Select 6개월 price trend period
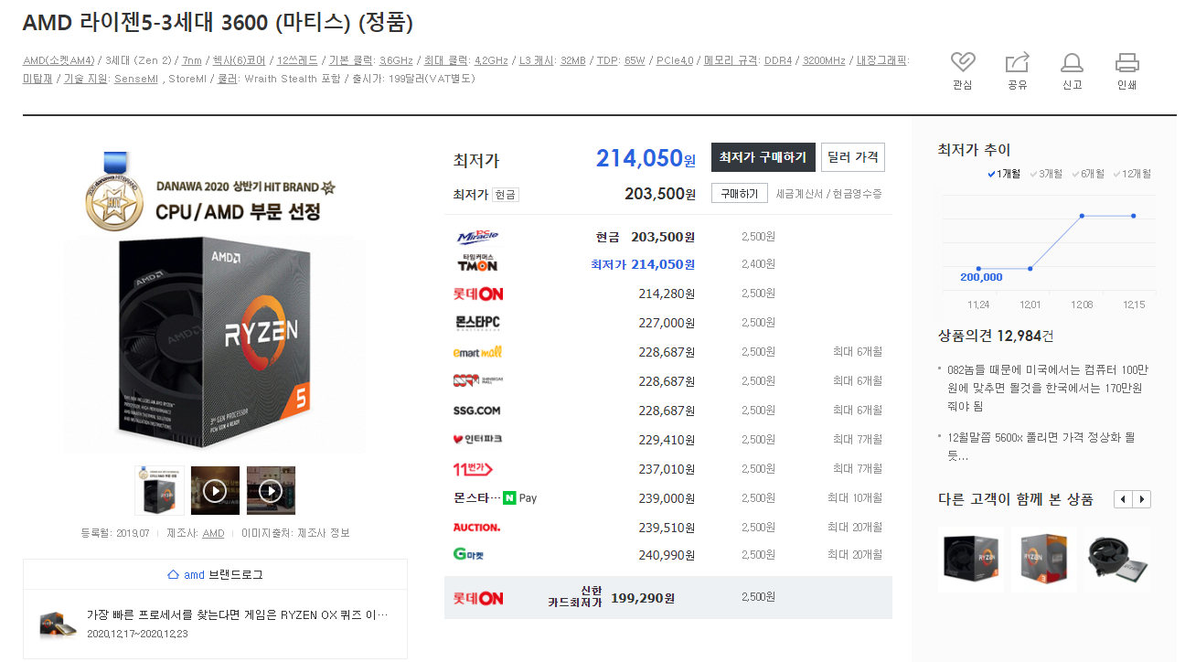 [1087, 174]
